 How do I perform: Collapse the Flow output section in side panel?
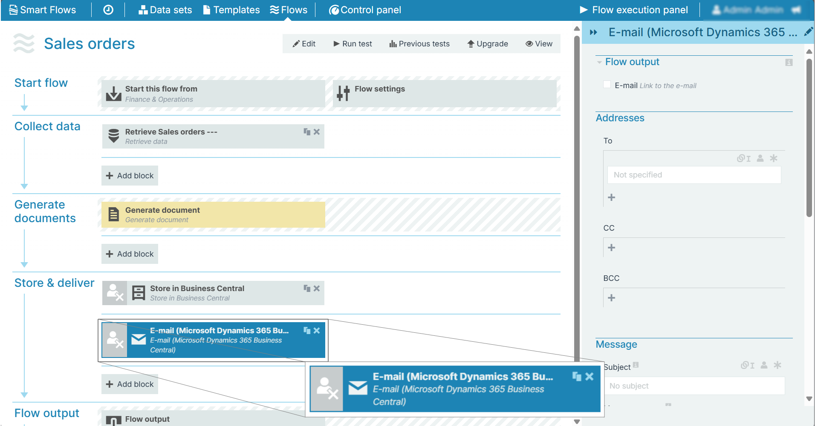(599, 63)
